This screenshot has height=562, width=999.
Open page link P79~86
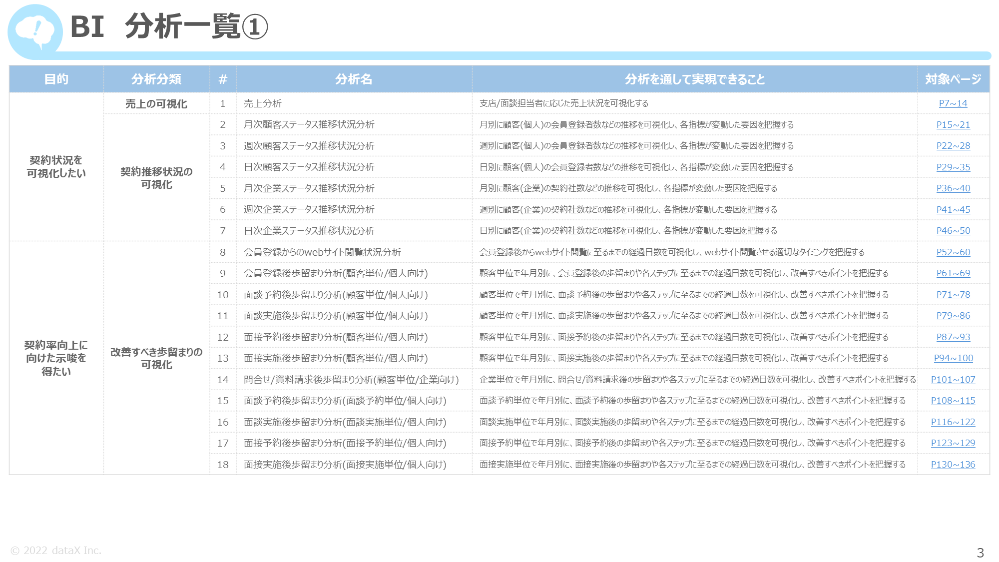[x=953, y=316]
